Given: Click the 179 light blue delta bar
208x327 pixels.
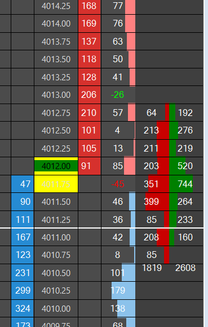Looking at the screenshot, I should click(x=123, y=290).
